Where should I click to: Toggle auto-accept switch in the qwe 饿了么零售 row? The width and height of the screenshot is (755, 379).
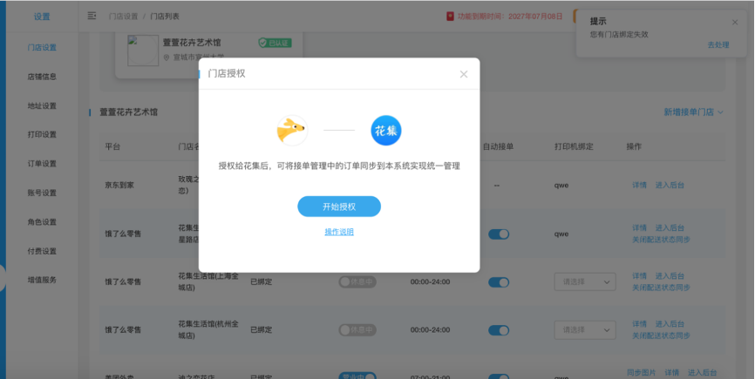click(x=499, y=234)
